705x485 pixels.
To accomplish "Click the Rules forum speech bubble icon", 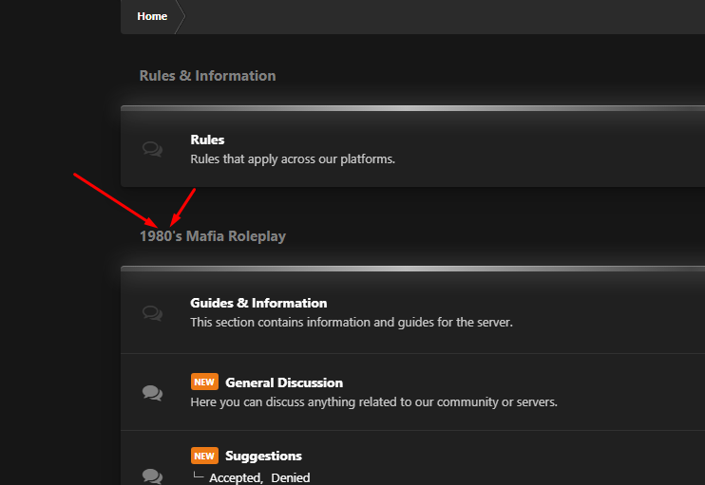I will pyautogui.click(x=152, y=149).
